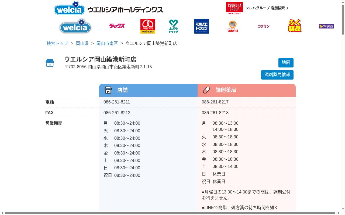This screenshot has width=345, height=215.
Task: Click the pharmacy FAX number 086-261-8218
Action: 215,113
